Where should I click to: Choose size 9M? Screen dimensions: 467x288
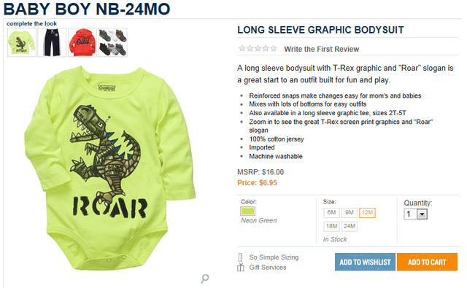(350, 213)
